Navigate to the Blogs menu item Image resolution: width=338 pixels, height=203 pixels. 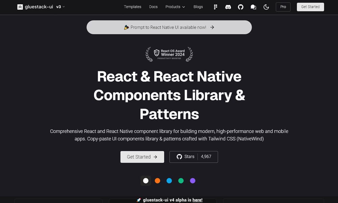[x=198, y=7]
